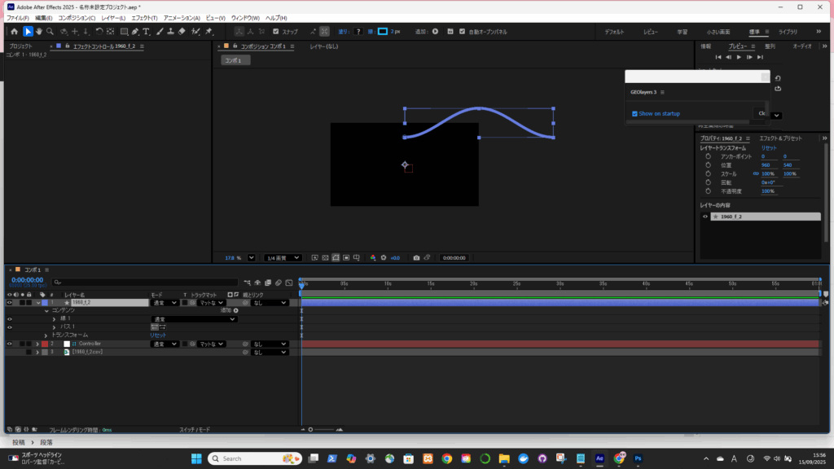Click the stroke color swatch
The width and height of the screenshot is (834, 469).
pos(382,32)
